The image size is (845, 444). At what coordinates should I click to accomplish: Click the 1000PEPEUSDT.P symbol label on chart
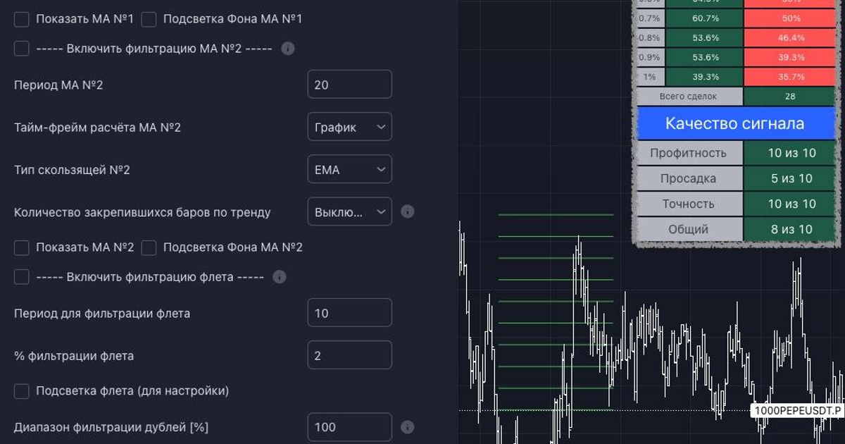coord(797,410)
